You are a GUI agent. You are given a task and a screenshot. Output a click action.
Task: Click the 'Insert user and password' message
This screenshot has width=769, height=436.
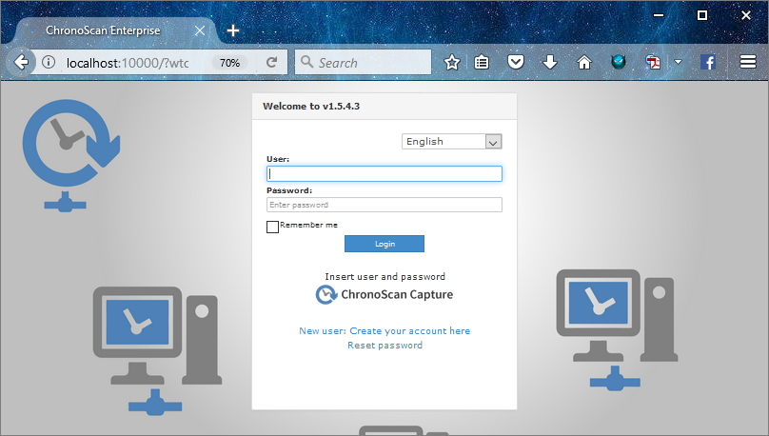click(385, 277)
